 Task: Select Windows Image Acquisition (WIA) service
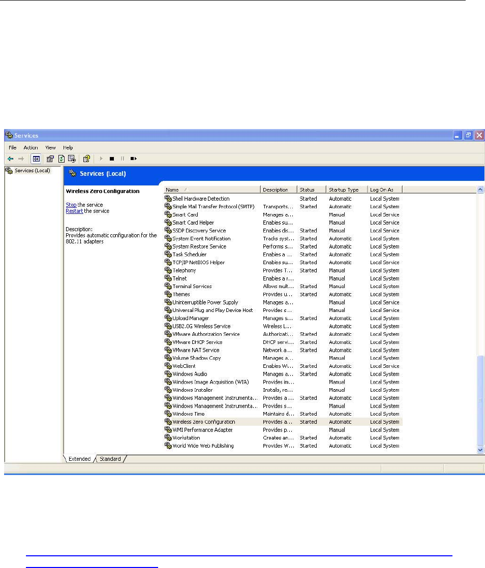(x=283, y=382)
